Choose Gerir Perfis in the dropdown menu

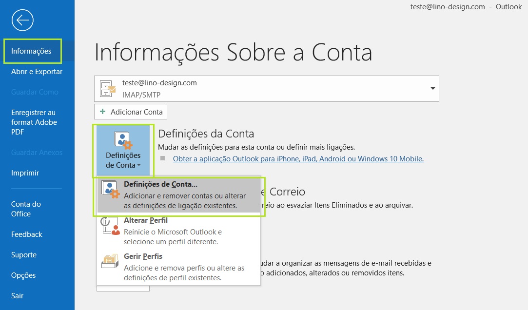click(178, 267)
